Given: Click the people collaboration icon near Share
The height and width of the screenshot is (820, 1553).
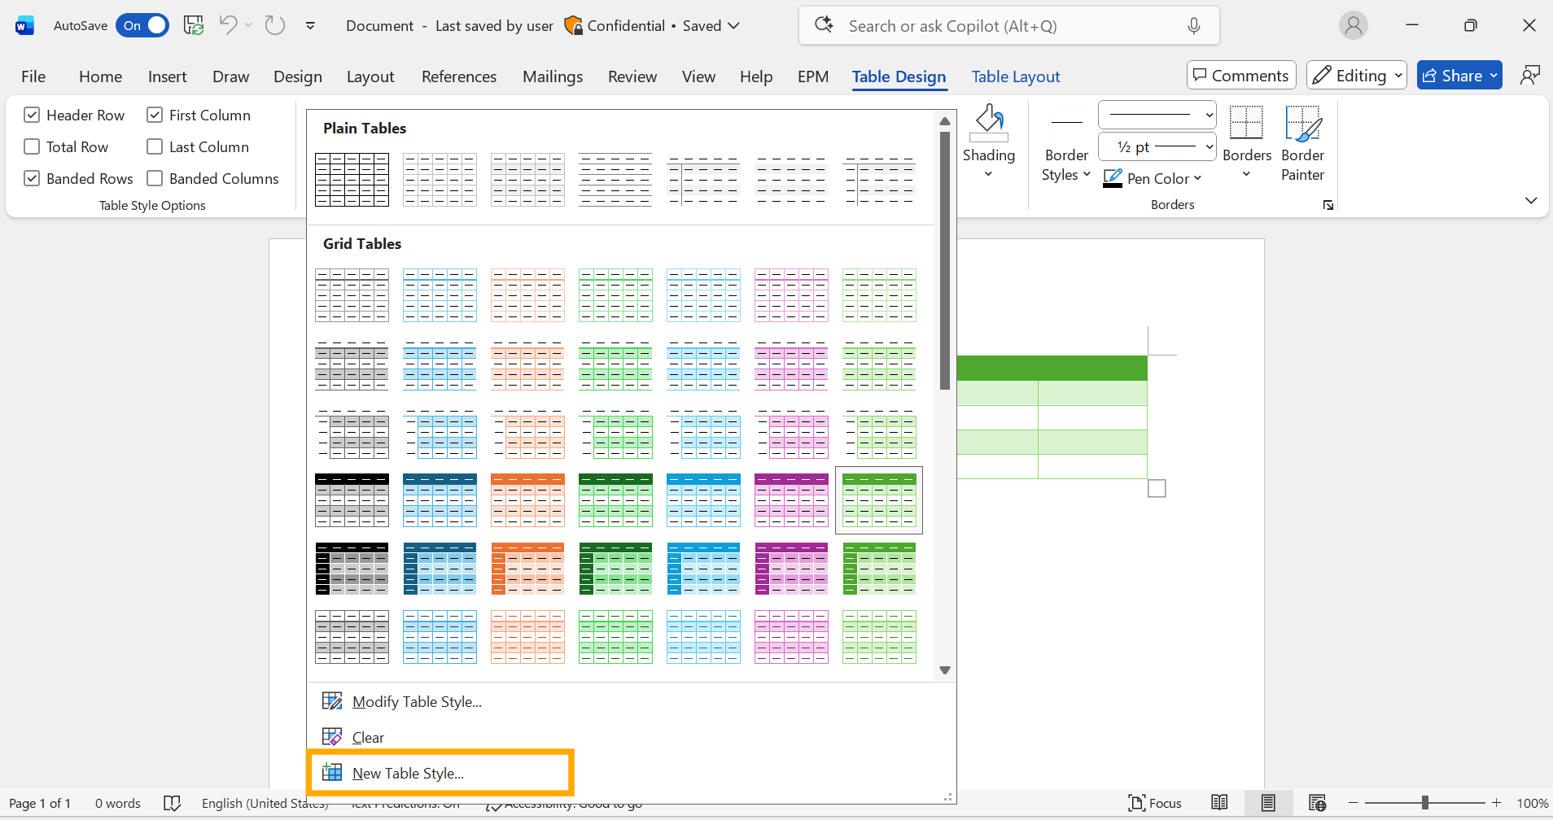Looking at the screenshot, I should point(1530,76).
